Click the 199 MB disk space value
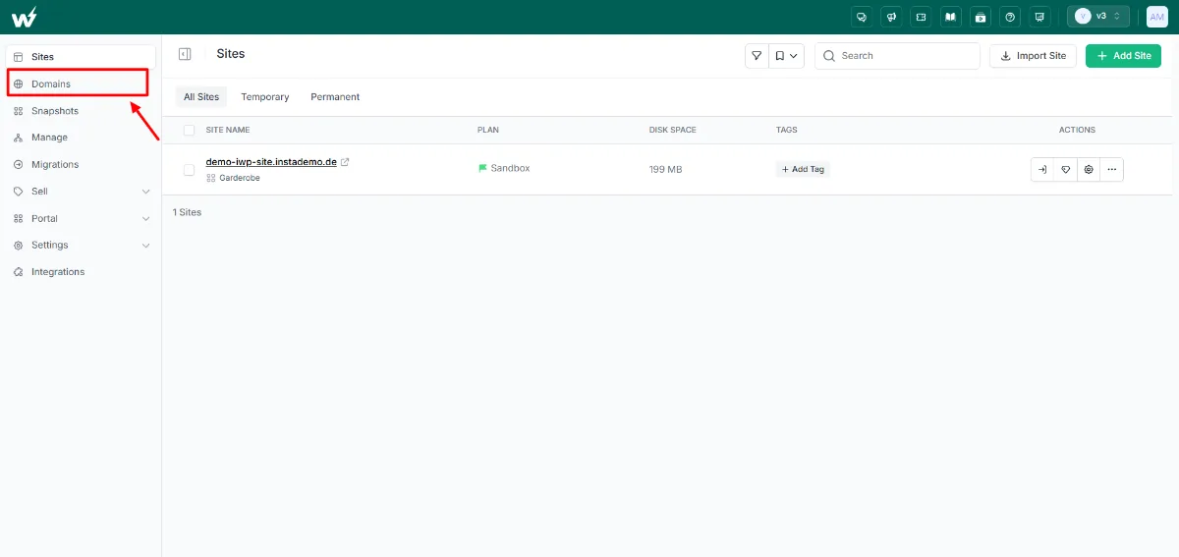 coord(665,170)
